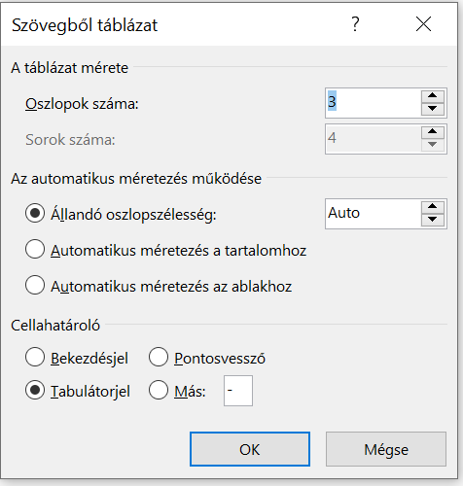463x486 pixels.
Task: Increase column width Auto value up arrow
Action: coord(433,206)
